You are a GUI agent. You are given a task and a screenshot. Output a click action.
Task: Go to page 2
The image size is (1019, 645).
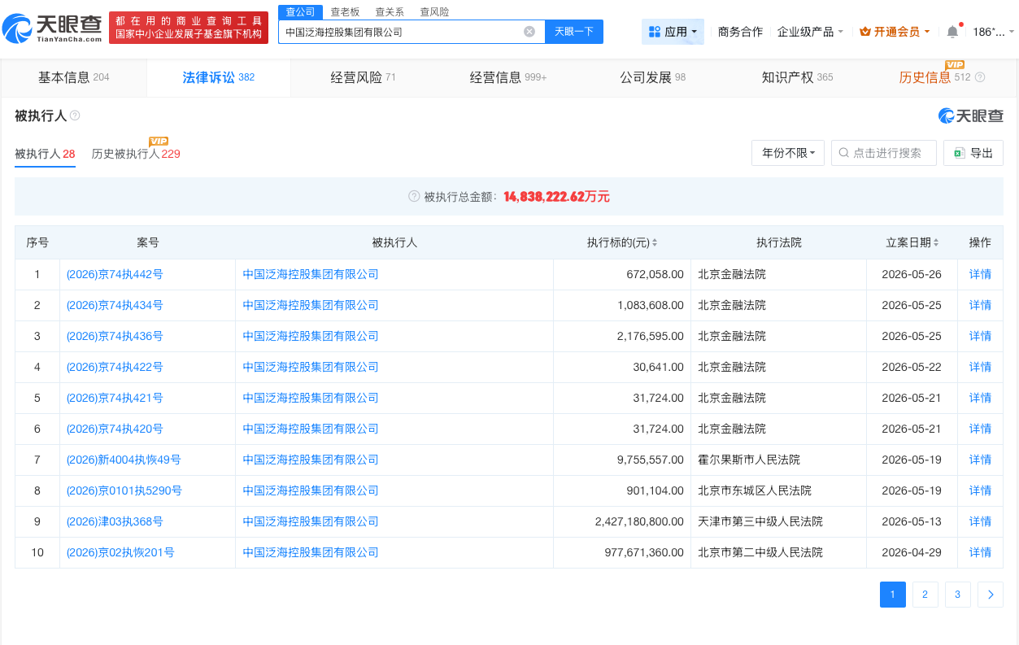click(925, 595)
